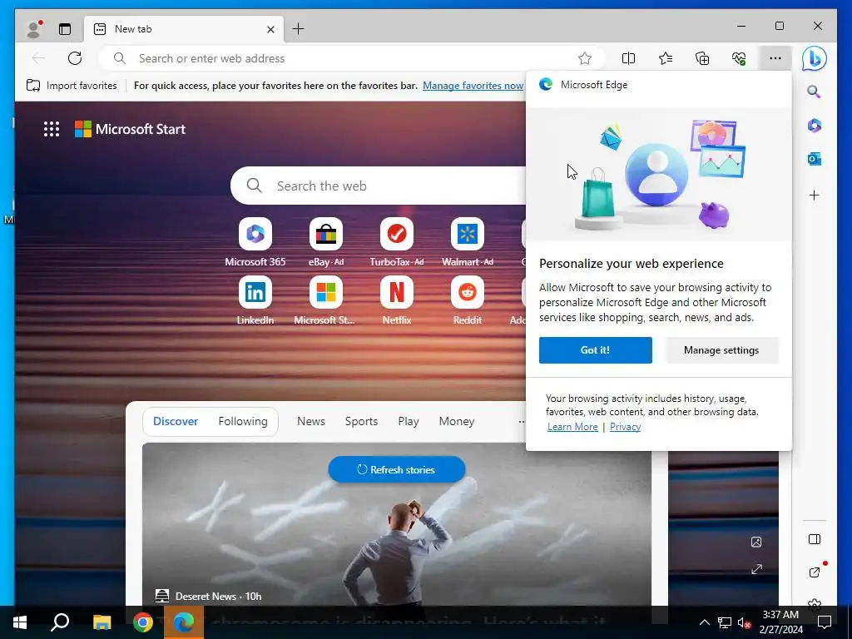Click the Refresh page button

click(75, 58)
